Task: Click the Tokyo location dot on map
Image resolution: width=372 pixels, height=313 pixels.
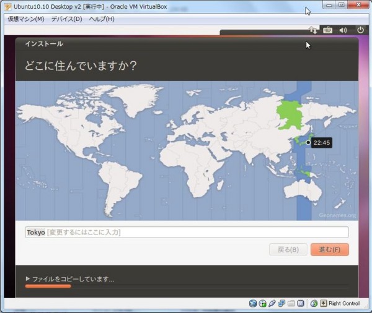Action: 308,142
